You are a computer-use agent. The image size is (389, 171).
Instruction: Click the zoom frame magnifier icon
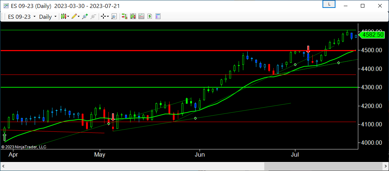click(114, 17)
